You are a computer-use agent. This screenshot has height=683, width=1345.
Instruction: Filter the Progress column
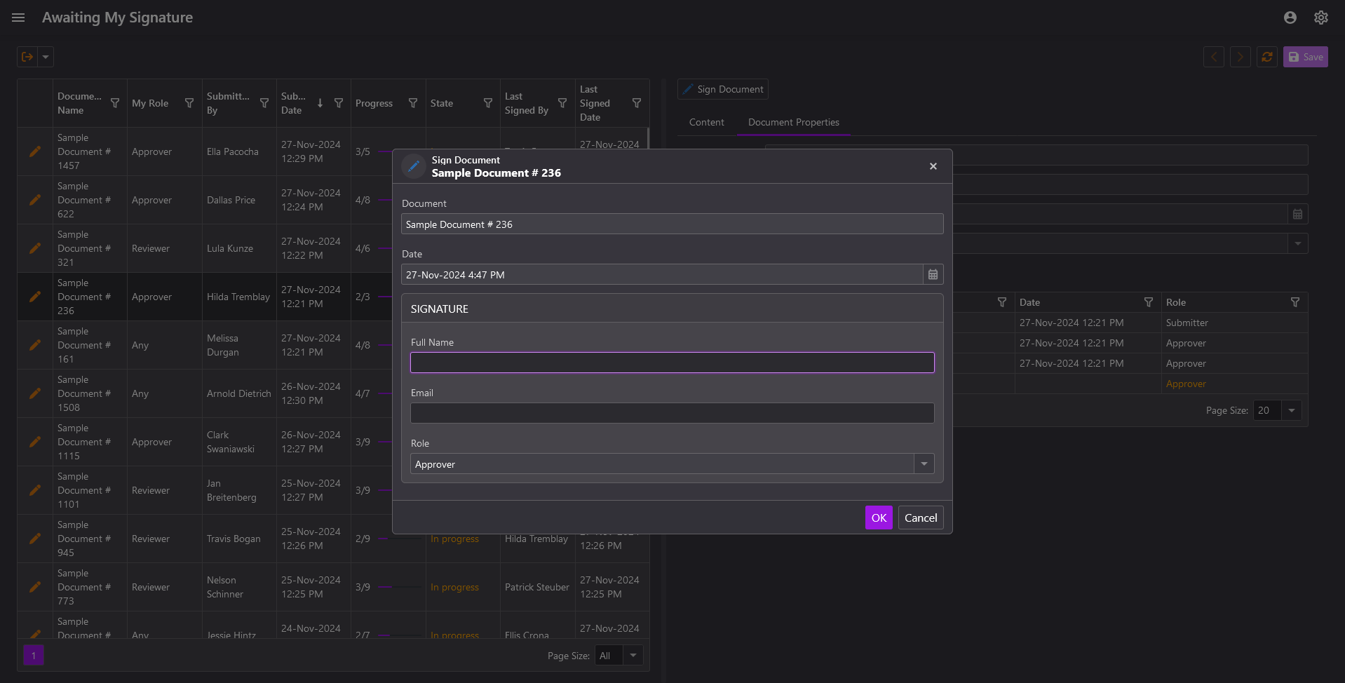tap(413, 103)
